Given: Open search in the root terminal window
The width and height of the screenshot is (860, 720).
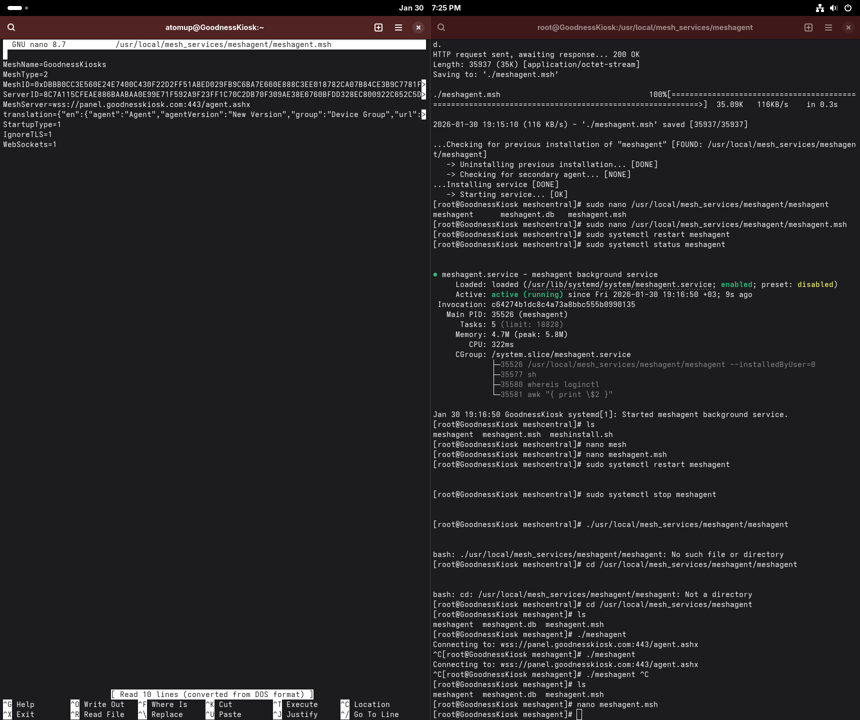Looking at the screenshot, I should tap(441, 27).
